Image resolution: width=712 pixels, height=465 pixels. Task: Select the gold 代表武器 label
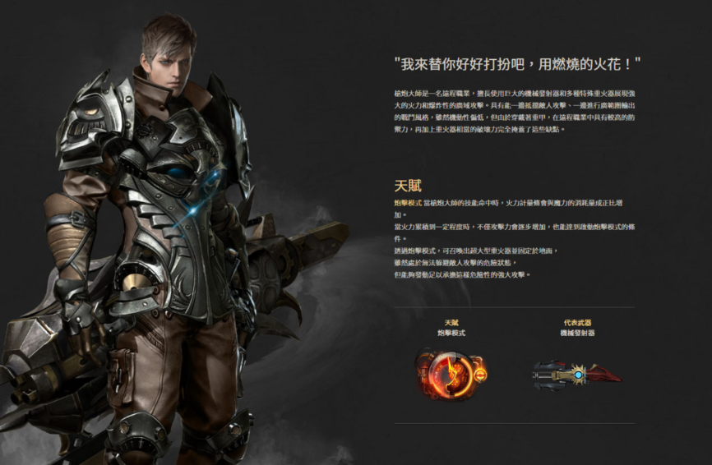(577, 323)
